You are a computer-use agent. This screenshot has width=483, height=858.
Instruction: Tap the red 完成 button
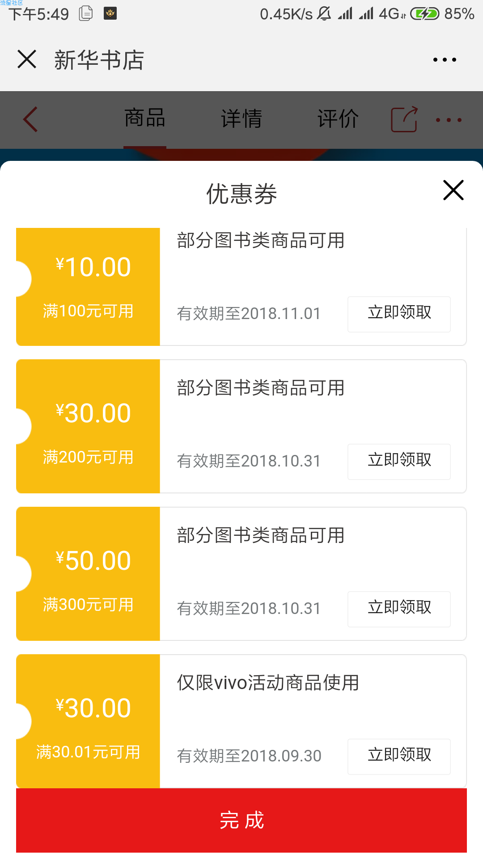241,820
